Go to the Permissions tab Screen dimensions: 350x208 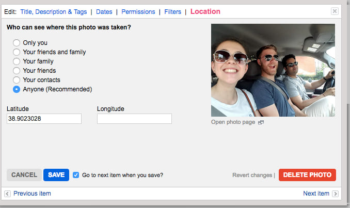138,12
